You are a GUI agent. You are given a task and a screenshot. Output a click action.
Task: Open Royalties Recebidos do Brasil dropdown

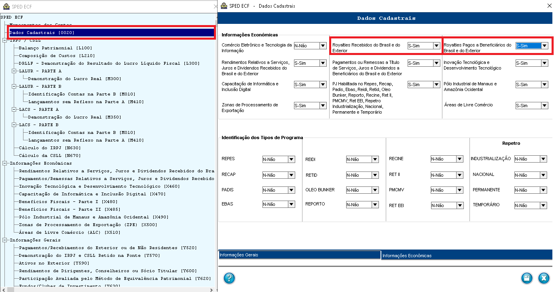[x=436, y=46]
